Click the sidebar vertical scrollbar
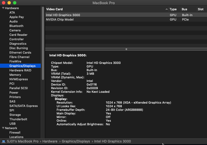The width and height of the screenshot is (207, 145). click(x=43, y=43)
